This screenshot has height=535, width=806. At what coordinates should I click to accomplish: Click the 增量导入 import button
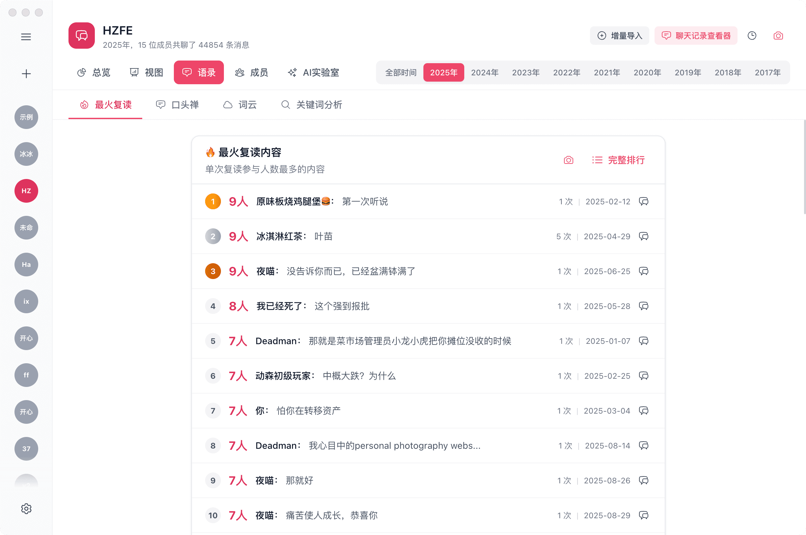point(619,36)
